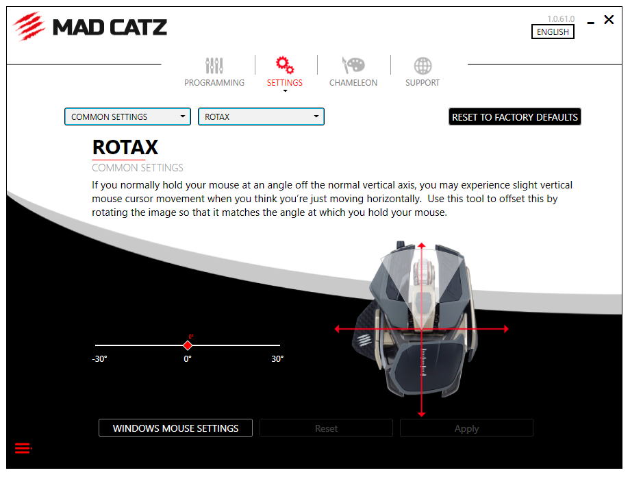The image size is (630, 477).
Task: Click the Apply button
Action: click(x=466, y=428)
